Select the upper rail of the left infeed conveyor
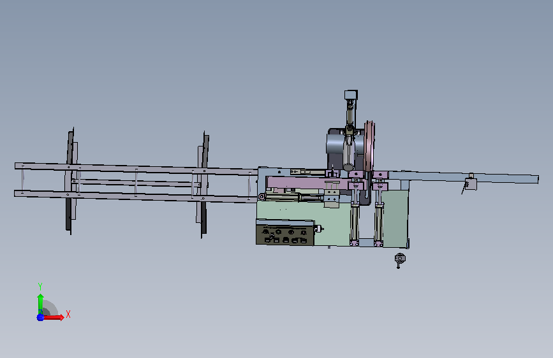Viewport: 553px width, 358px height. coord(136,168)
